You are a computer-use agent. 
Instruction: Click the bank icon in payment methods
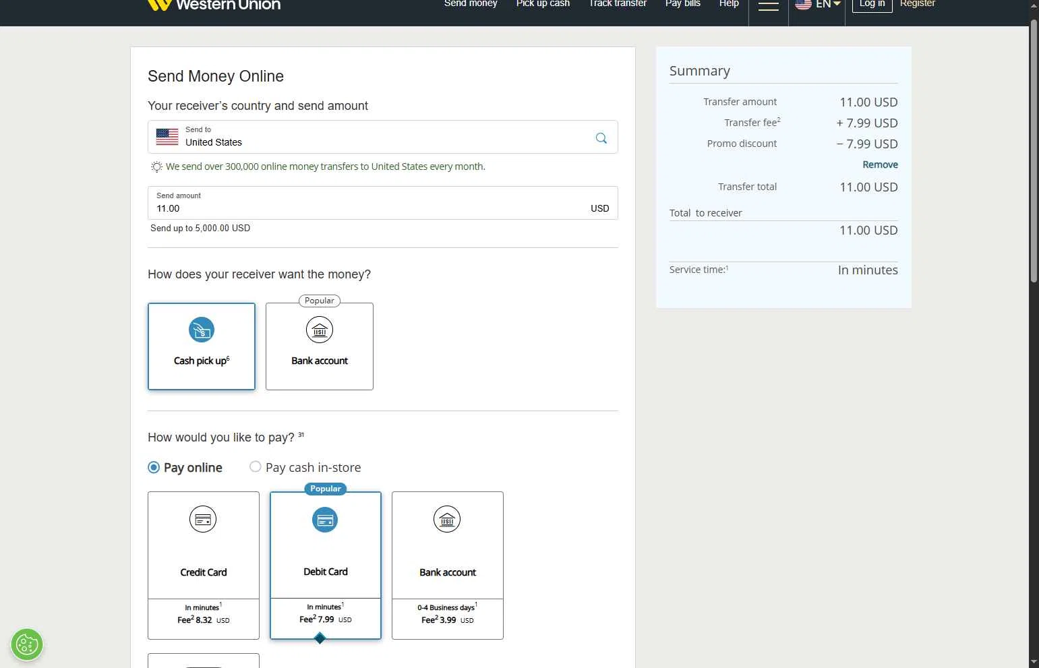[x=447, y=519]
